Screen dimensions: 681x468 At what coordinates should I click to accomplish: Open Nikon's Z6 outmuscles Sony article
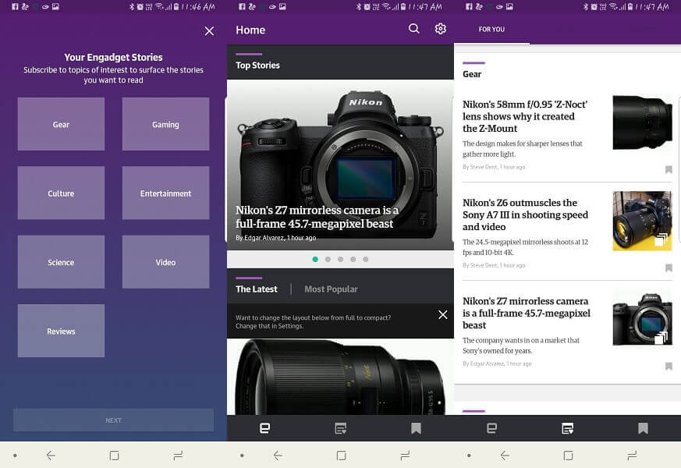tap(525, 215)
